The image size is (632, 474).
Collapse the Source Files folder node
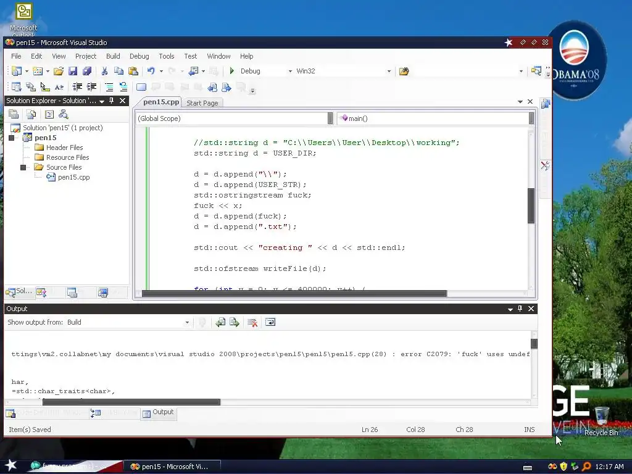click(x=23, y=167)
